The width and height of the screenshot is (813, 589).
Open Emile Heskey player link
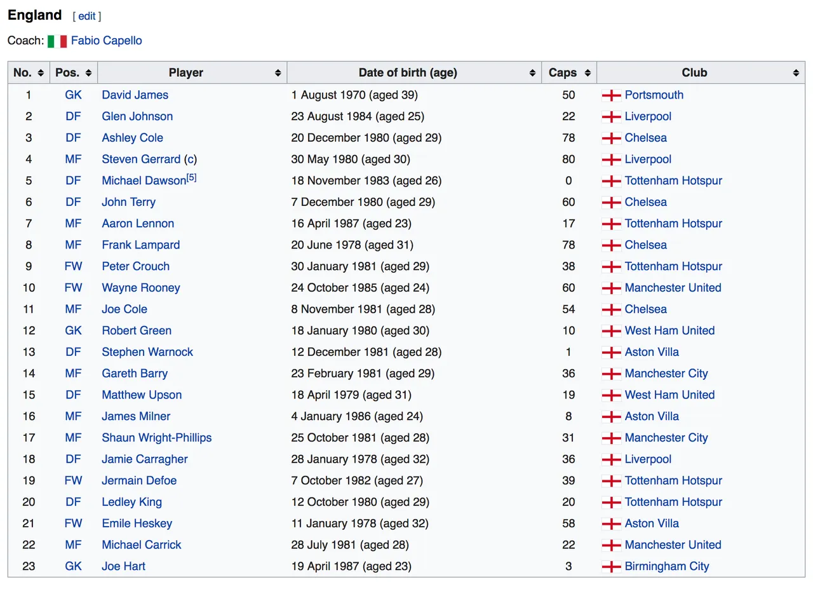[137, 524]
